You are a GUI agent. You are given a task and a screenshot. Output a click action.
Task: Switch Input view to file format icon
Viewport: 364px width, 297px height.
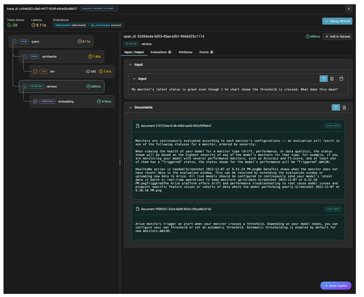pyautogui.click(x=332, y=79)
